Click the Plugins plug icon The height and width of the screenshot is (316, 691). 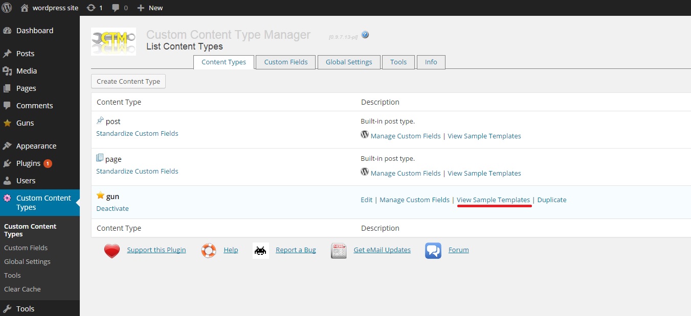[x=7, y=163]
